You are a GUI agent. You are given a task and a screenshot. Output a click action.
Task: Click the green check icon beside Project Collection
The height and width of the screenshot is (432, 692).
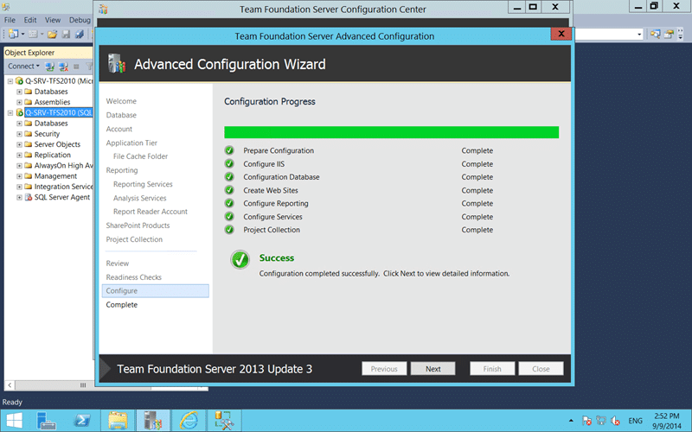tap(229, 230)
